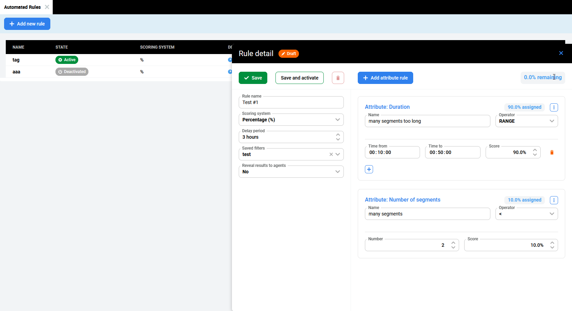Viewport: 572px width, 311px height.
Task: Click the Rule name input field
Action: (x=291, y=102)
